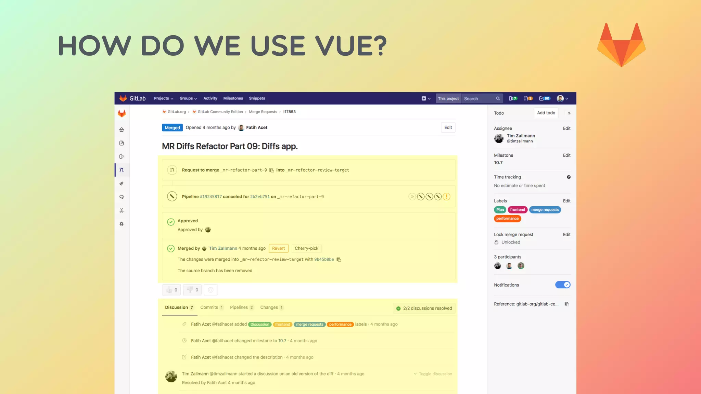Viewport: 701px width, 394px height.
Task: Copy merge commit SHA 9b45b0be
Action: (339, 260)
